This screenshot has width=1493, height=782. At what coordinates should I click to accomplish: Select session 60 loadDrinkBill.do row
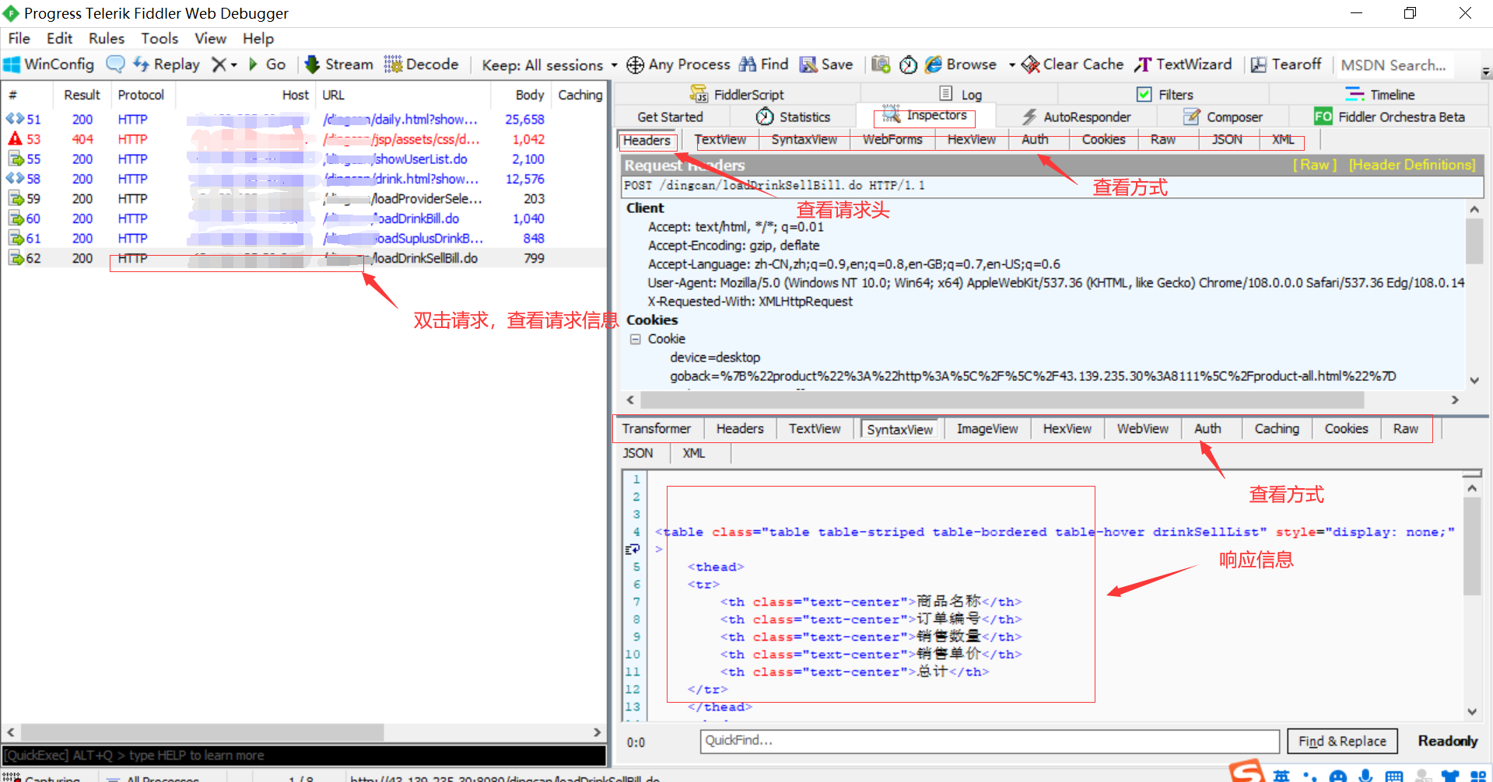pos(303,218)
